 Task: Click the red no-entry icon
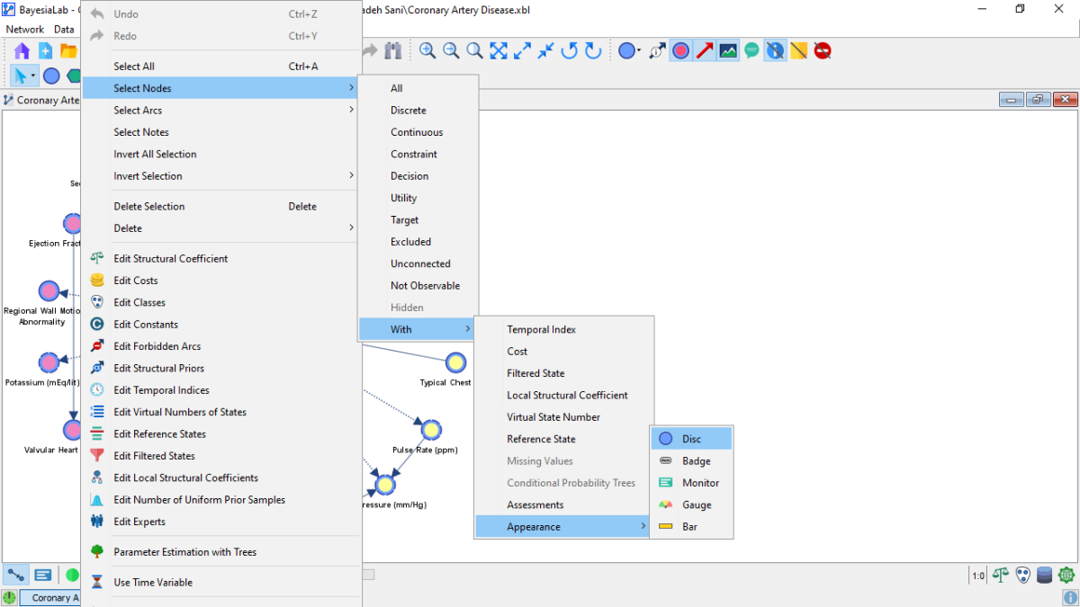click(823, 50)
